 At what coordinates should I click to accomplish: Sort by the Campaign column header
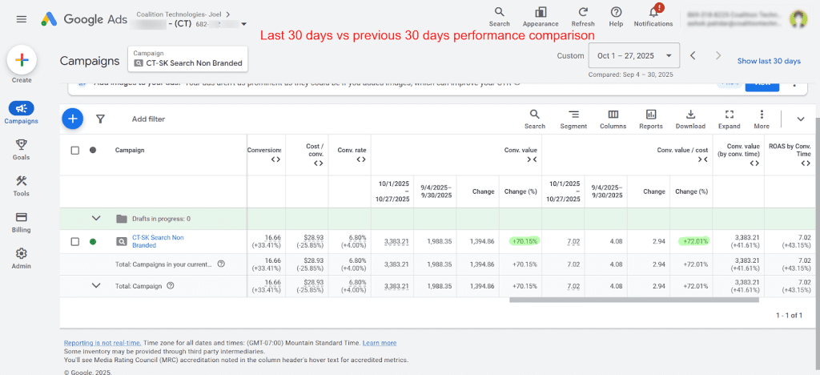pyautogui.click(x=130, y=150)
